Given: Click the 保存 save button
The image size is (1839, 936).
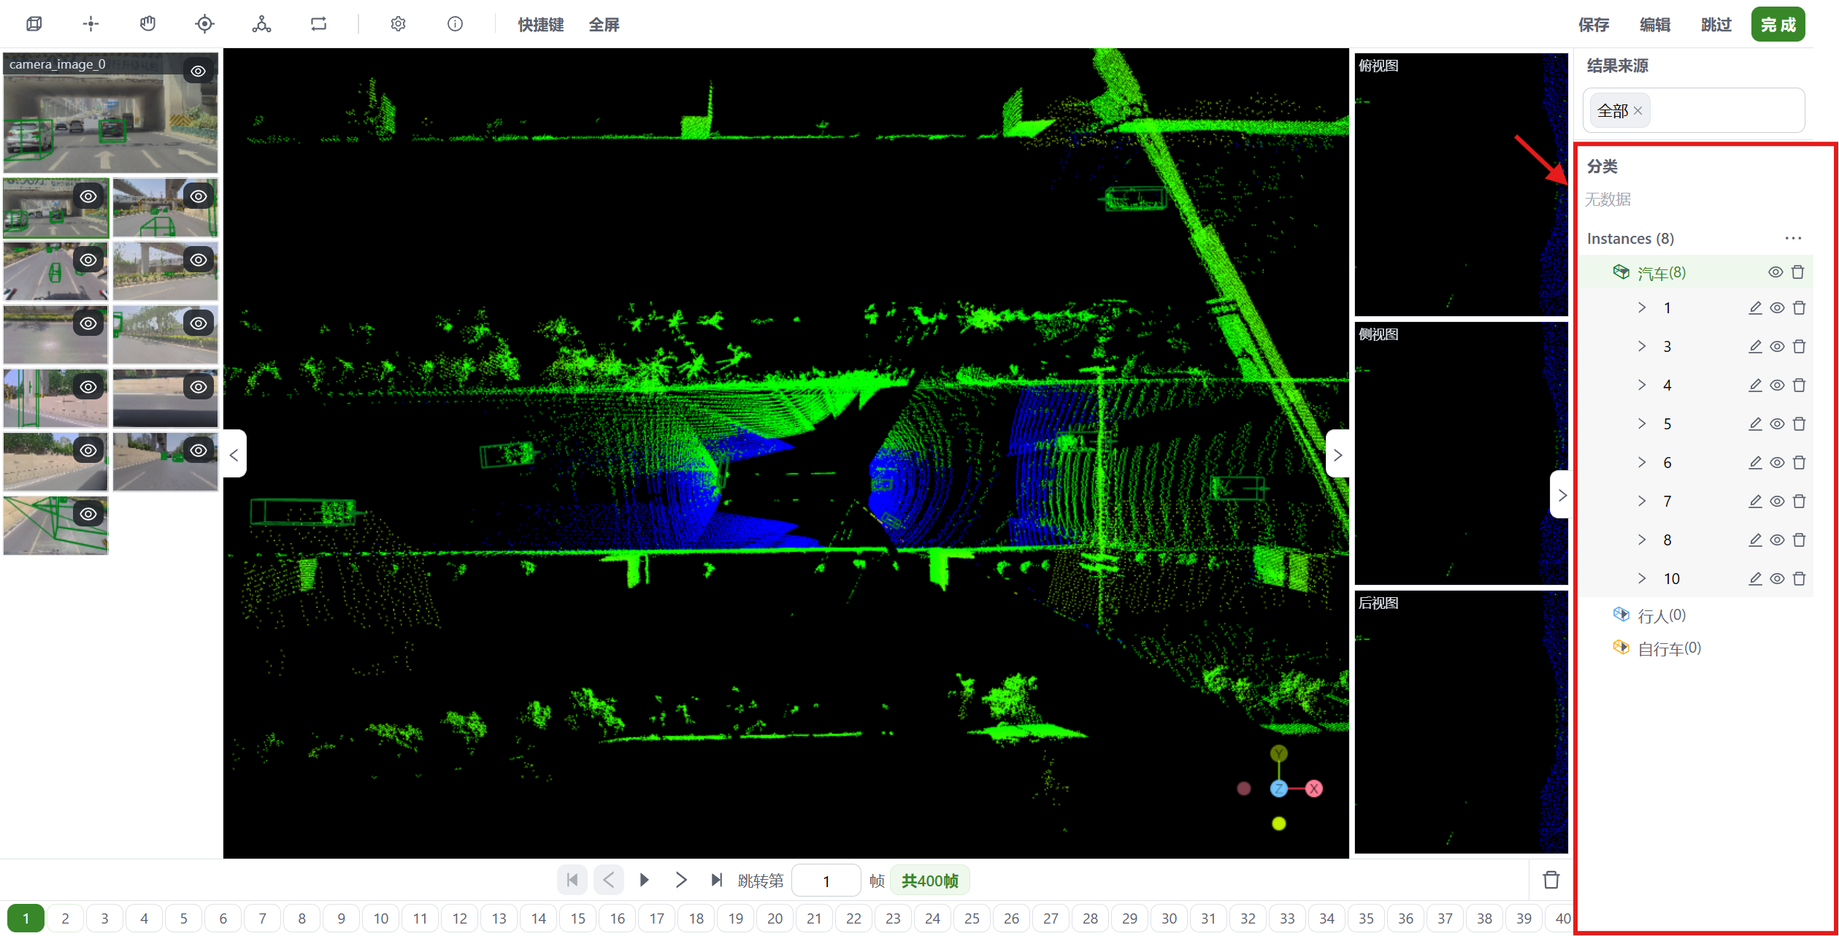Looking at the screenshot, I should tap(1594, 25).
